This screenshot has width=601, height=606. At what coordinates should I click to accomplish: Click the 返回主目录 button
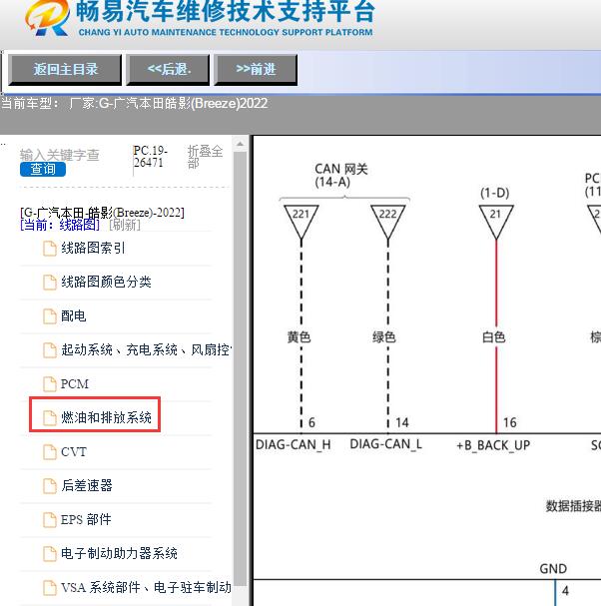pyautogui.click(x=65, y=70)
